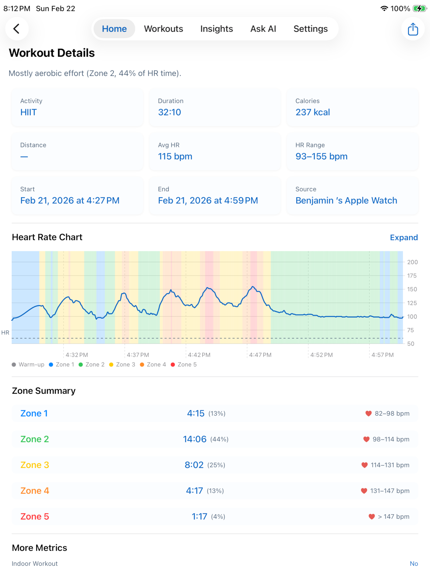The width and height of the screenshot is (430, 574).
Task: Switch to the Workouts tab
Action: [163, 29]
